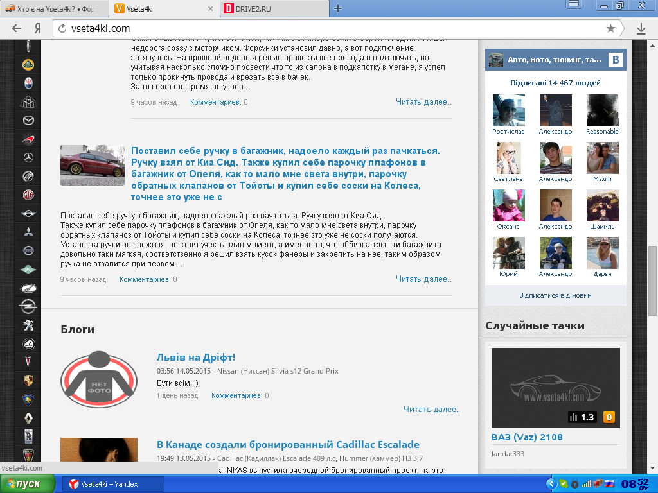Open the trunk-handle post title link
The width and height of the screenshot is (658, 493).
click(285, 174)
